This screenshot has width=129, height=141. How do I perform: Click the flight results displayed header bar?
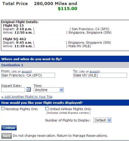coord(64,103)
